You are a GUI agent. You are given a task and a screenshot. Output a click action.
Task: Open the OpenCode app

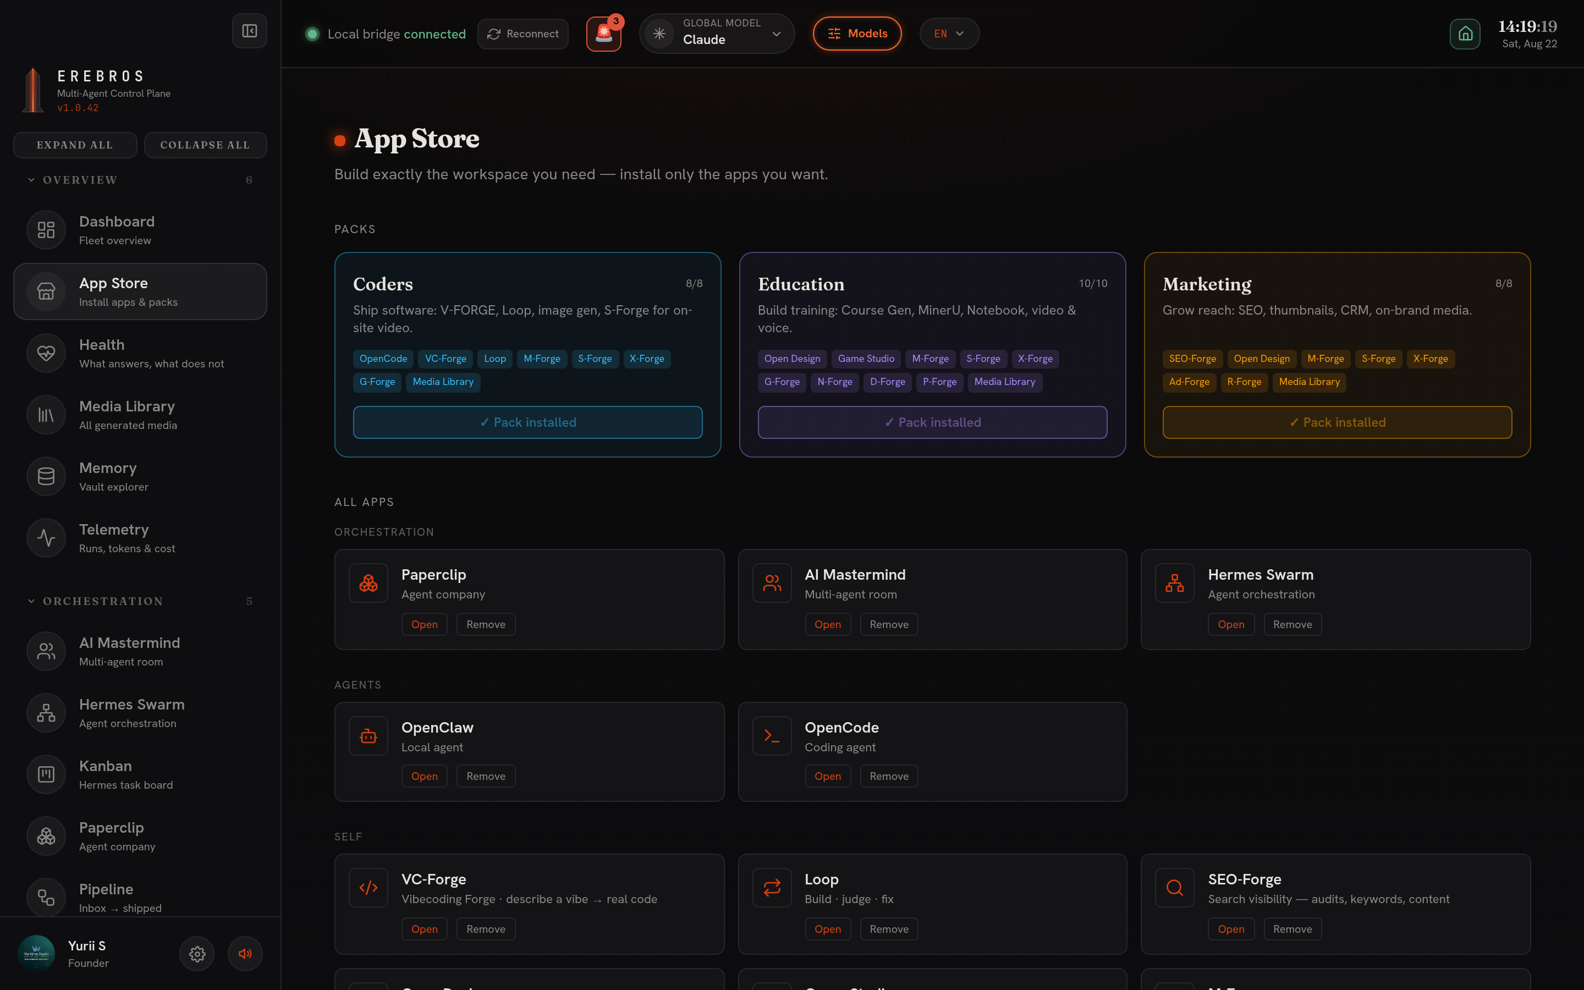click(x=827, y=777)
